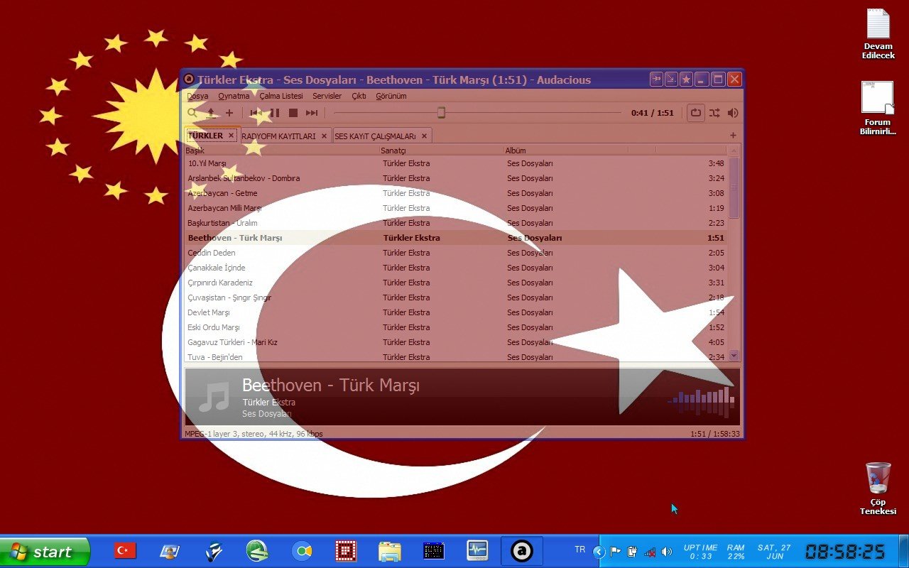The image size is (909, 568).
Task: Close the SES KAYIT ÇALIŞMALARI tab
Action: (x=424, y=136)
